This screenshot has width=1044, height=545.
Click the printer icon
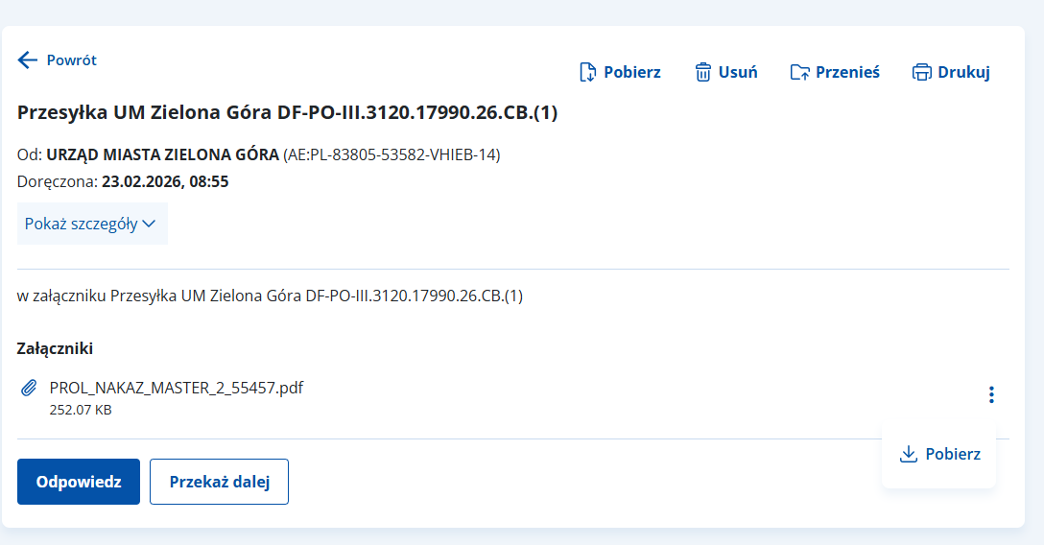point(921,72)
